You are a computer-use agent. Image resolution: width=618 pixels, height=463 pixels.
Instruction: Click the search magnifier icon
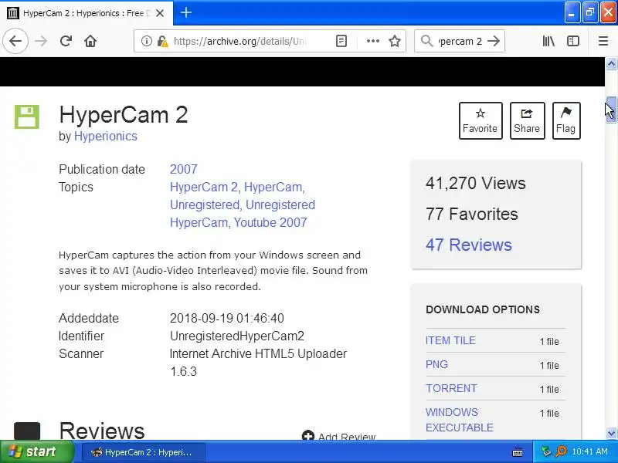tap(426, 41)
